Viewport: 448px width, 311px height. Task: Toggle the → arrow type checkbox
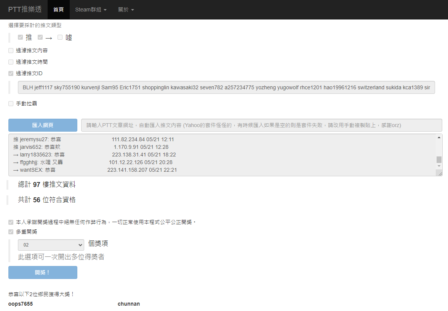(x=40, y=37)
